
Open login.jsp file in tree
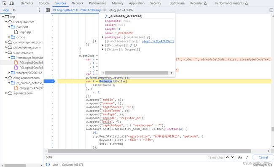tap(25, 32)
